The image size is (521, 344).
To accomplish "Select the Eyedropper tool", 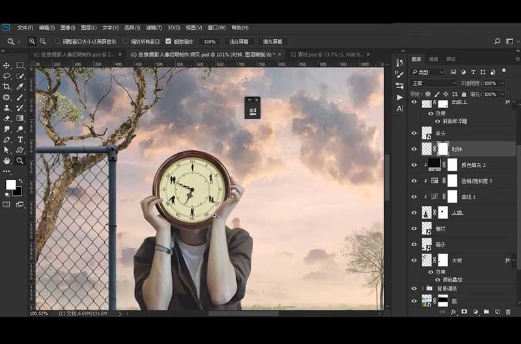I will tap(20, 87).
